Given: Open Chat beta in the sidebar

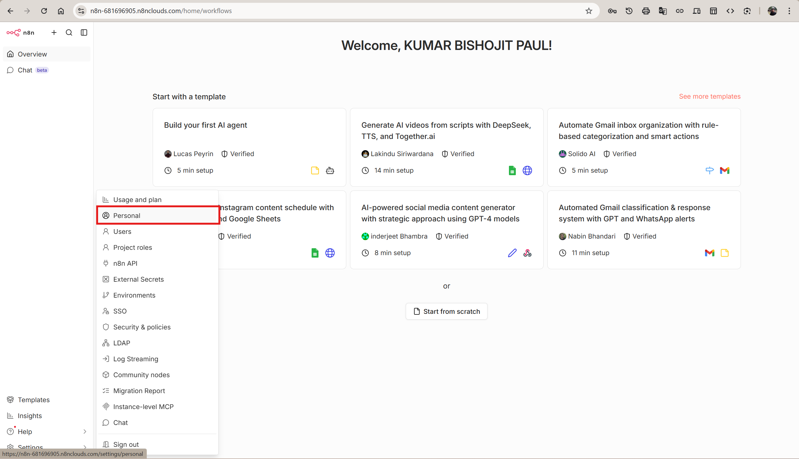Looking at the screenshot, I should tap(47, 70).
